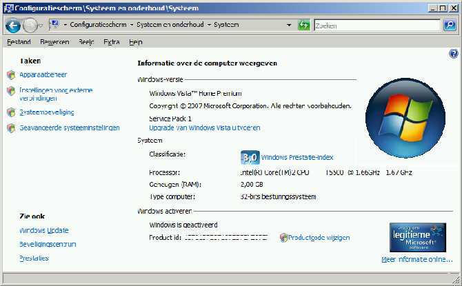The height and width of the screenshot is (286, 462).
Task: Select the Intel Core 2 CPU processor text
Action: 326,172
